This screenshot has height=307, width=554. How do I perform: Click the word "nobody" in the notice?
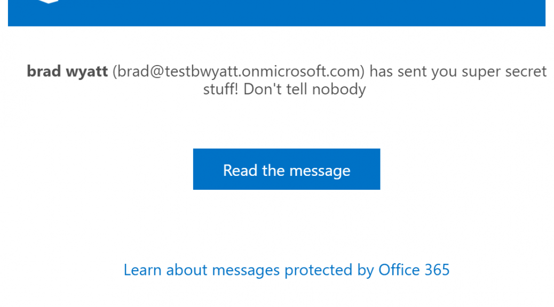click(339, 90)
